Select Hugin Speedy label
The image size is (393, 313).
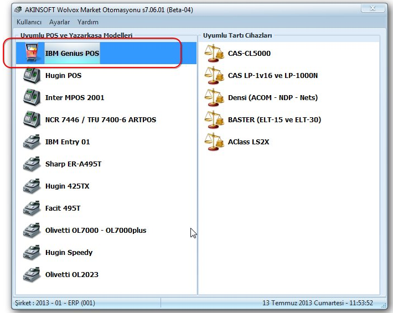[69, 252]
